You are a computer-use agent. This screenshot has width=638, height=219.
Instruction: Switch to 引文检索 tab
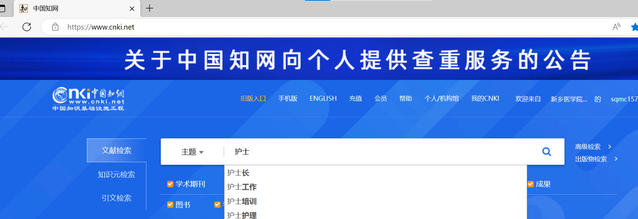point(116,198)
